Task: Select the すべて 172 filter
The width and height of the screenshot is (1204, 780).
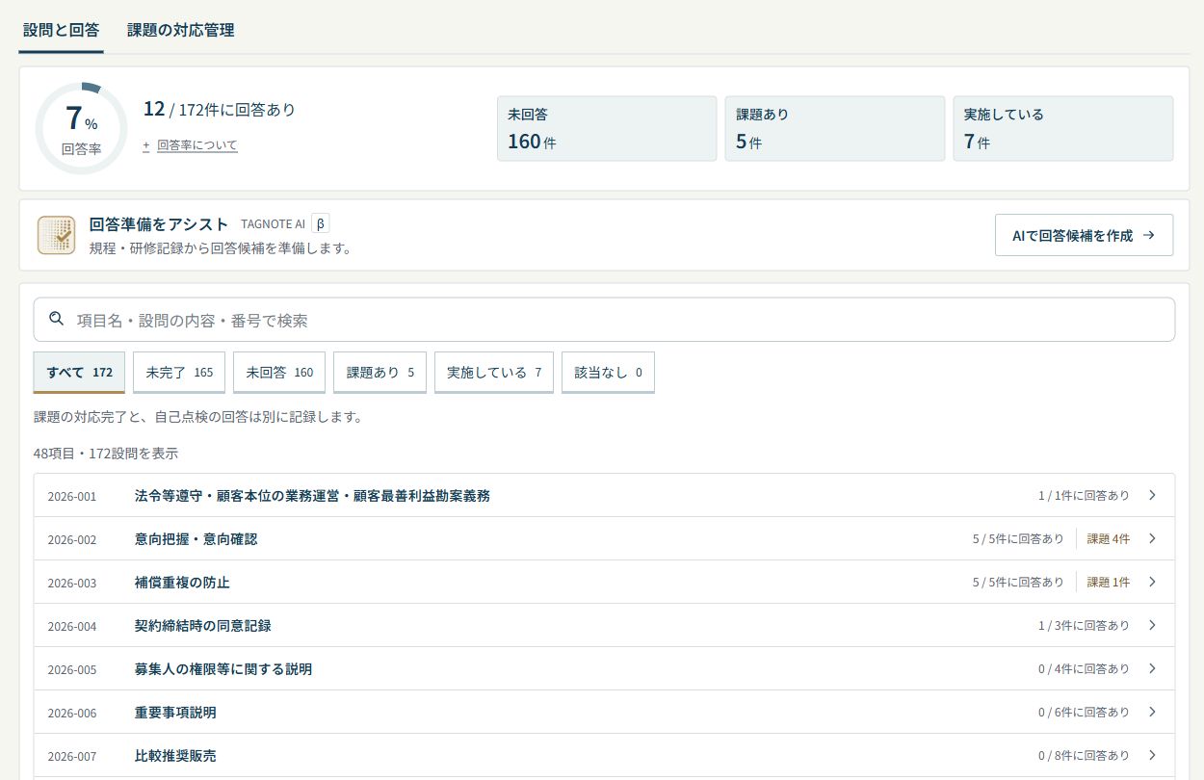Action: (79, 373)
